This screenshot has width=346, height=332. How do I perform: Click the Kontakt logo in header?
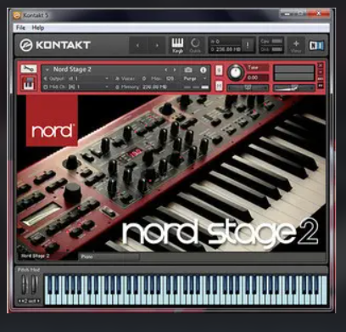pos(55,45)
